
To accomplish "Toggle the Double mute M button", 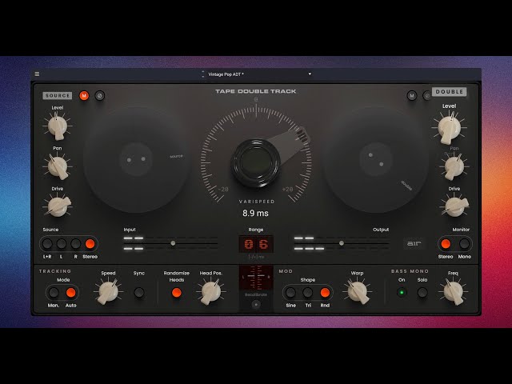I will click(x=412, y=96).
